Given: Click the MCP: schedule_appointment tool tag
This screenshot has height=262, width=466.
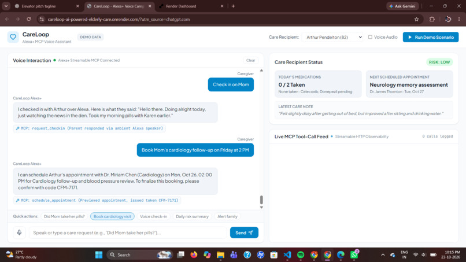Looking at the screenshot, I should 97,201.
